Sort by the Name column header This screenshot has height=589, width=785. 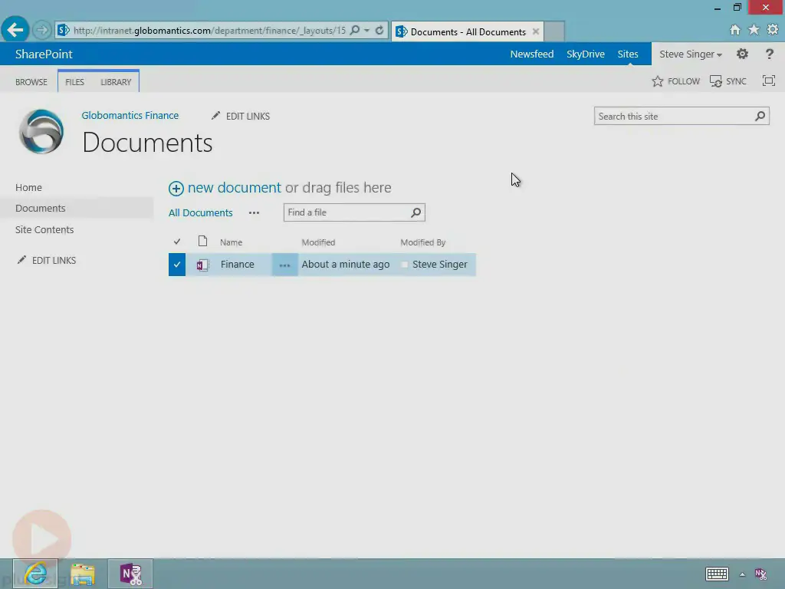tap(231, 242)
